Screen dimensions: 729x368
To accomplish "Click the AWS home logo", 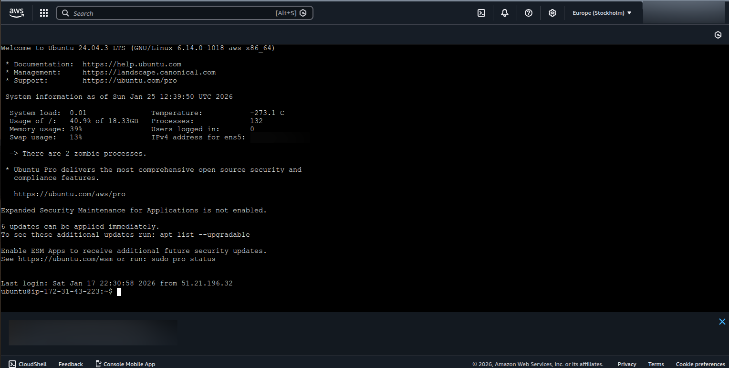I will (16, 13).
